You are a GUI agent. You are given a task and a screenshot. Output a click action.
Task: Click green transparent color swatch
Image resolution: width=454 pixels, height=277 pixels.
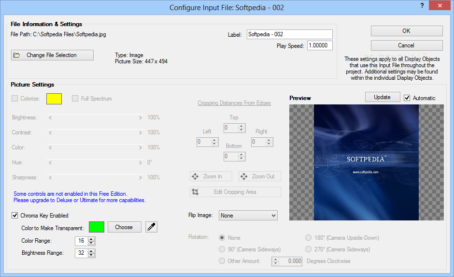point(97,227)
